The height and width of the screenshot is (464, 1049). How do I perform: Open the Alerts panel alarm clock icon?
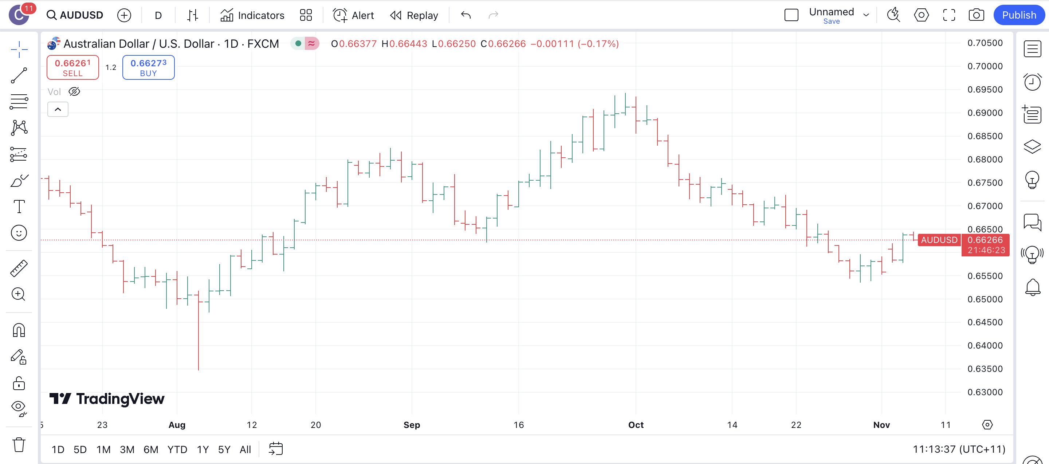coord(1032,82)
